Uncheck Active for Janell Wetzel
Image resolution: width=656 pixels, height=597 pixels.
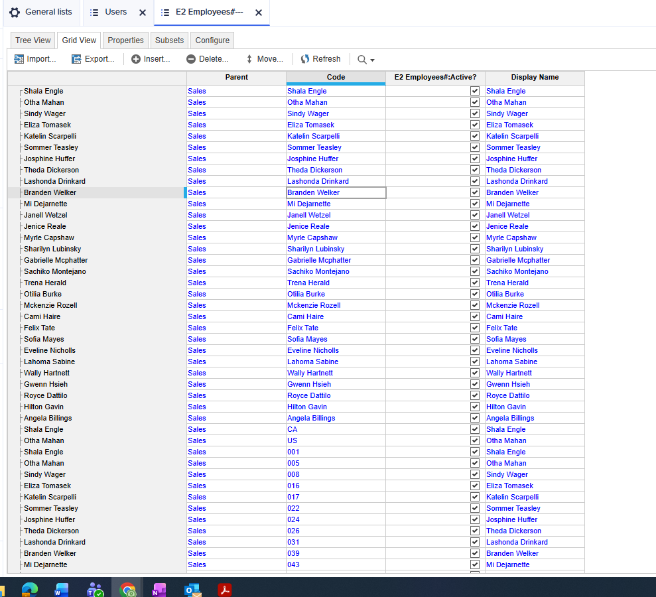[474, 215]
